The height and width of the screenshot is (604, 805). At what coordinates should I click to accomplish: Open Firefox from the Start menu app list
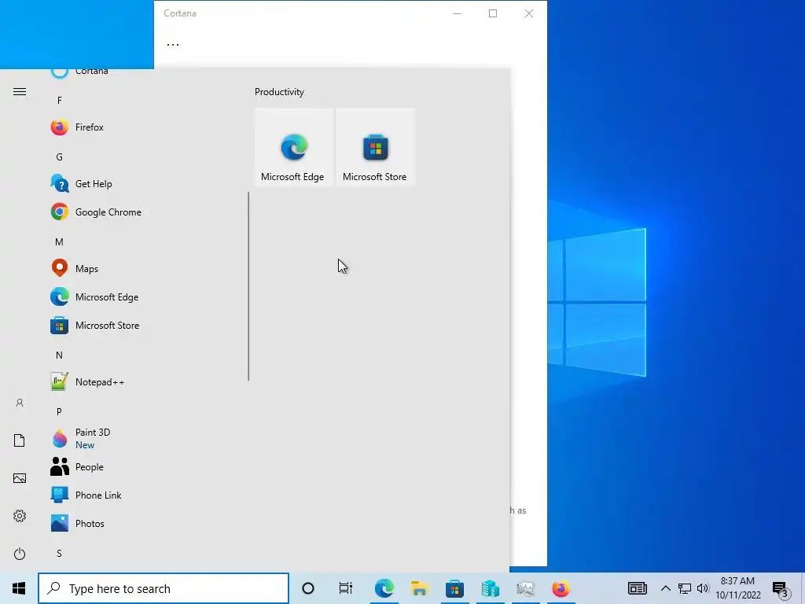pos(138,127)
